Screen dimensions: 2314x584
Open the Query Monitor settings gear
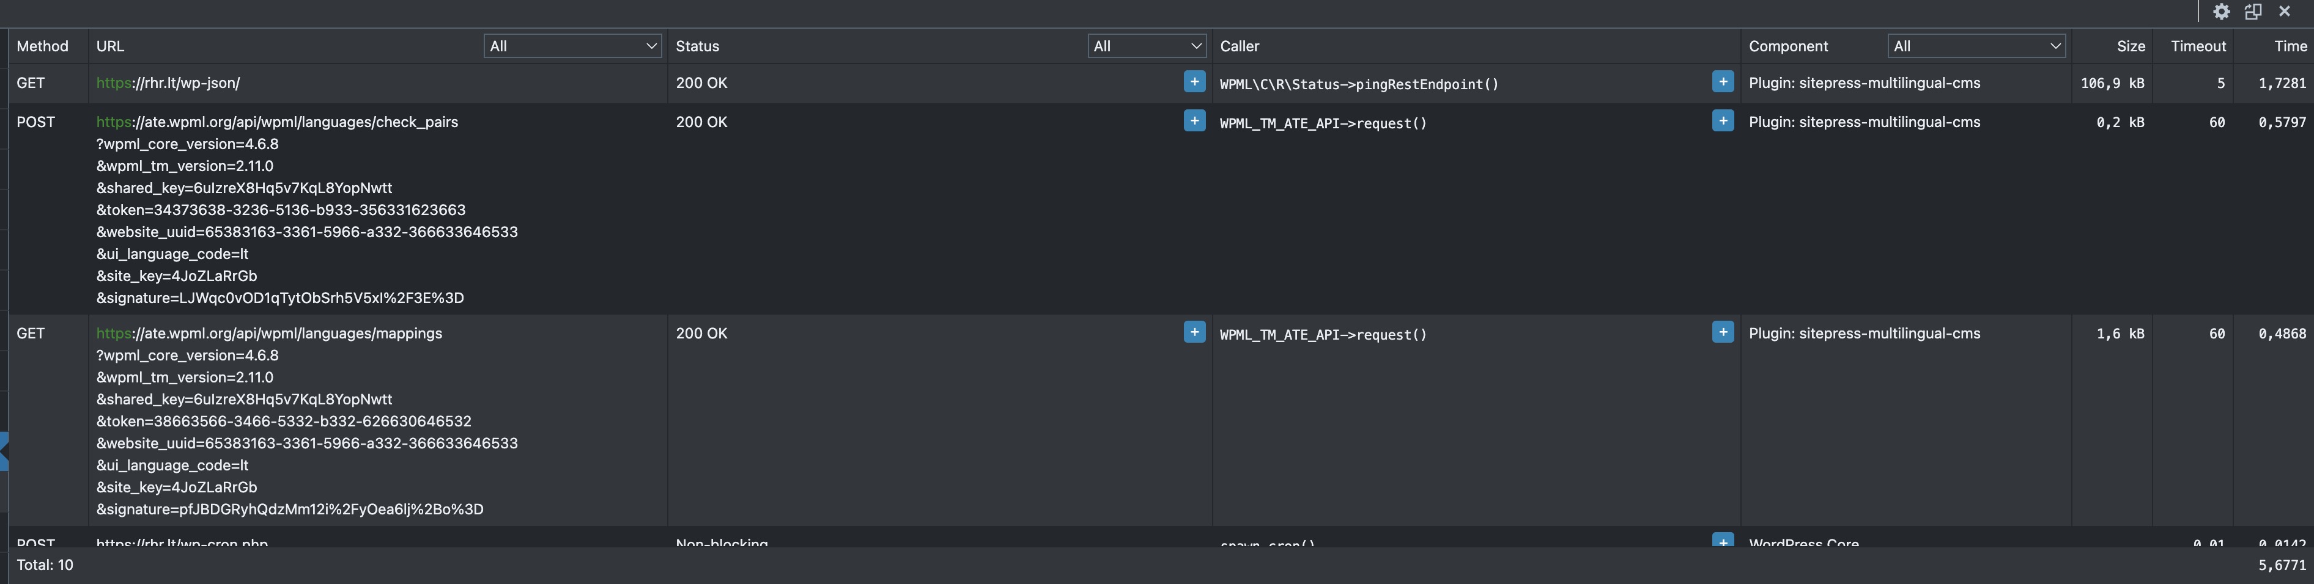click(x=2220, y=12)
